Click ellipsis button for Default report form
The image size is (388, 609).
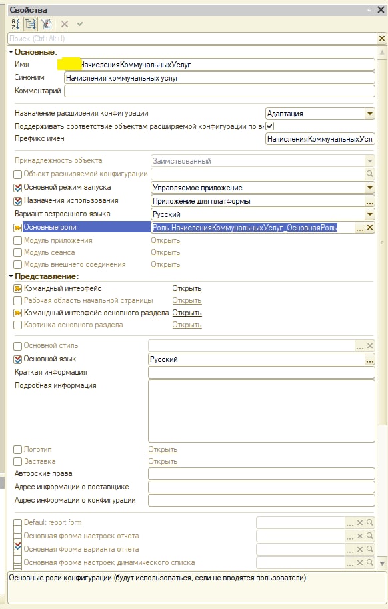click(x=349, y=523)
